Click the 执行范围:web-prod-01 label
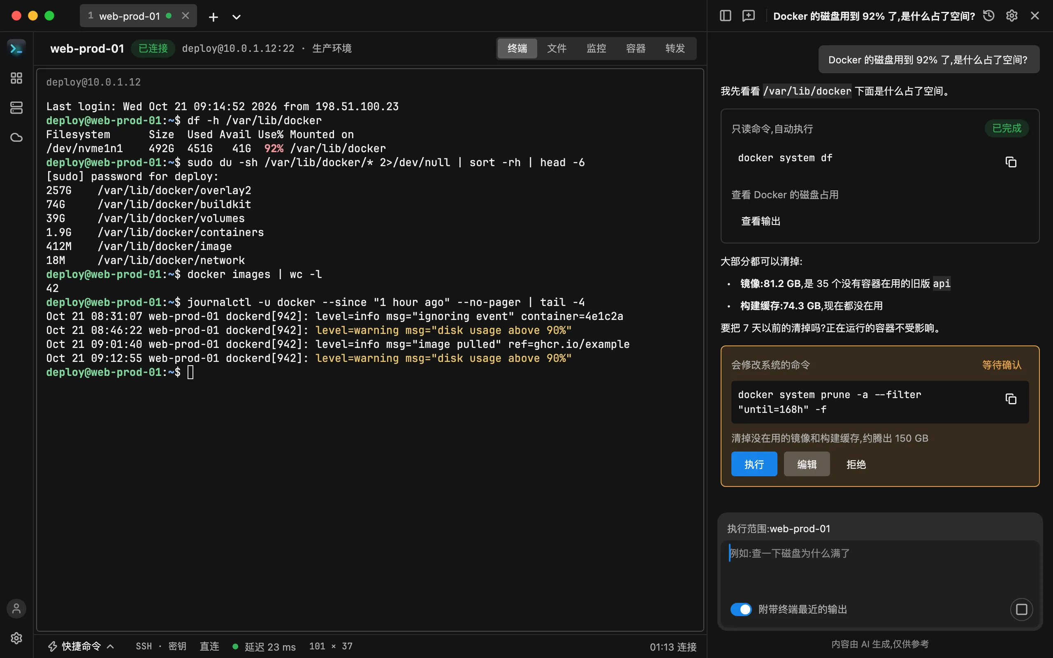 778,529
